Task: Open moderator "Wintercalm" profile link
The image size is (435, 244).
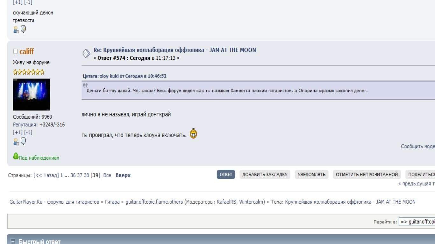Action: click(x=251, y=202)
